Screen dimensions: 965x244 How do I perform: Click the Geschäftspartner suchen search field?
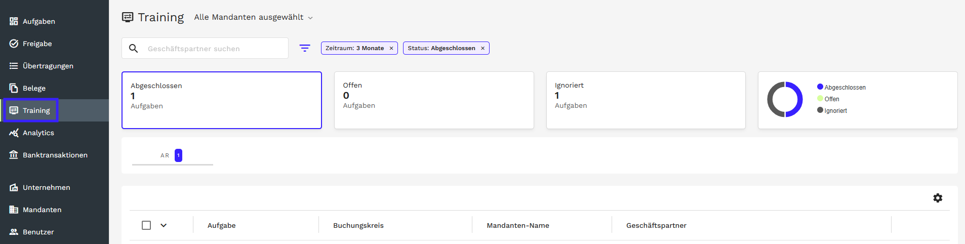[x=213, y=49]
